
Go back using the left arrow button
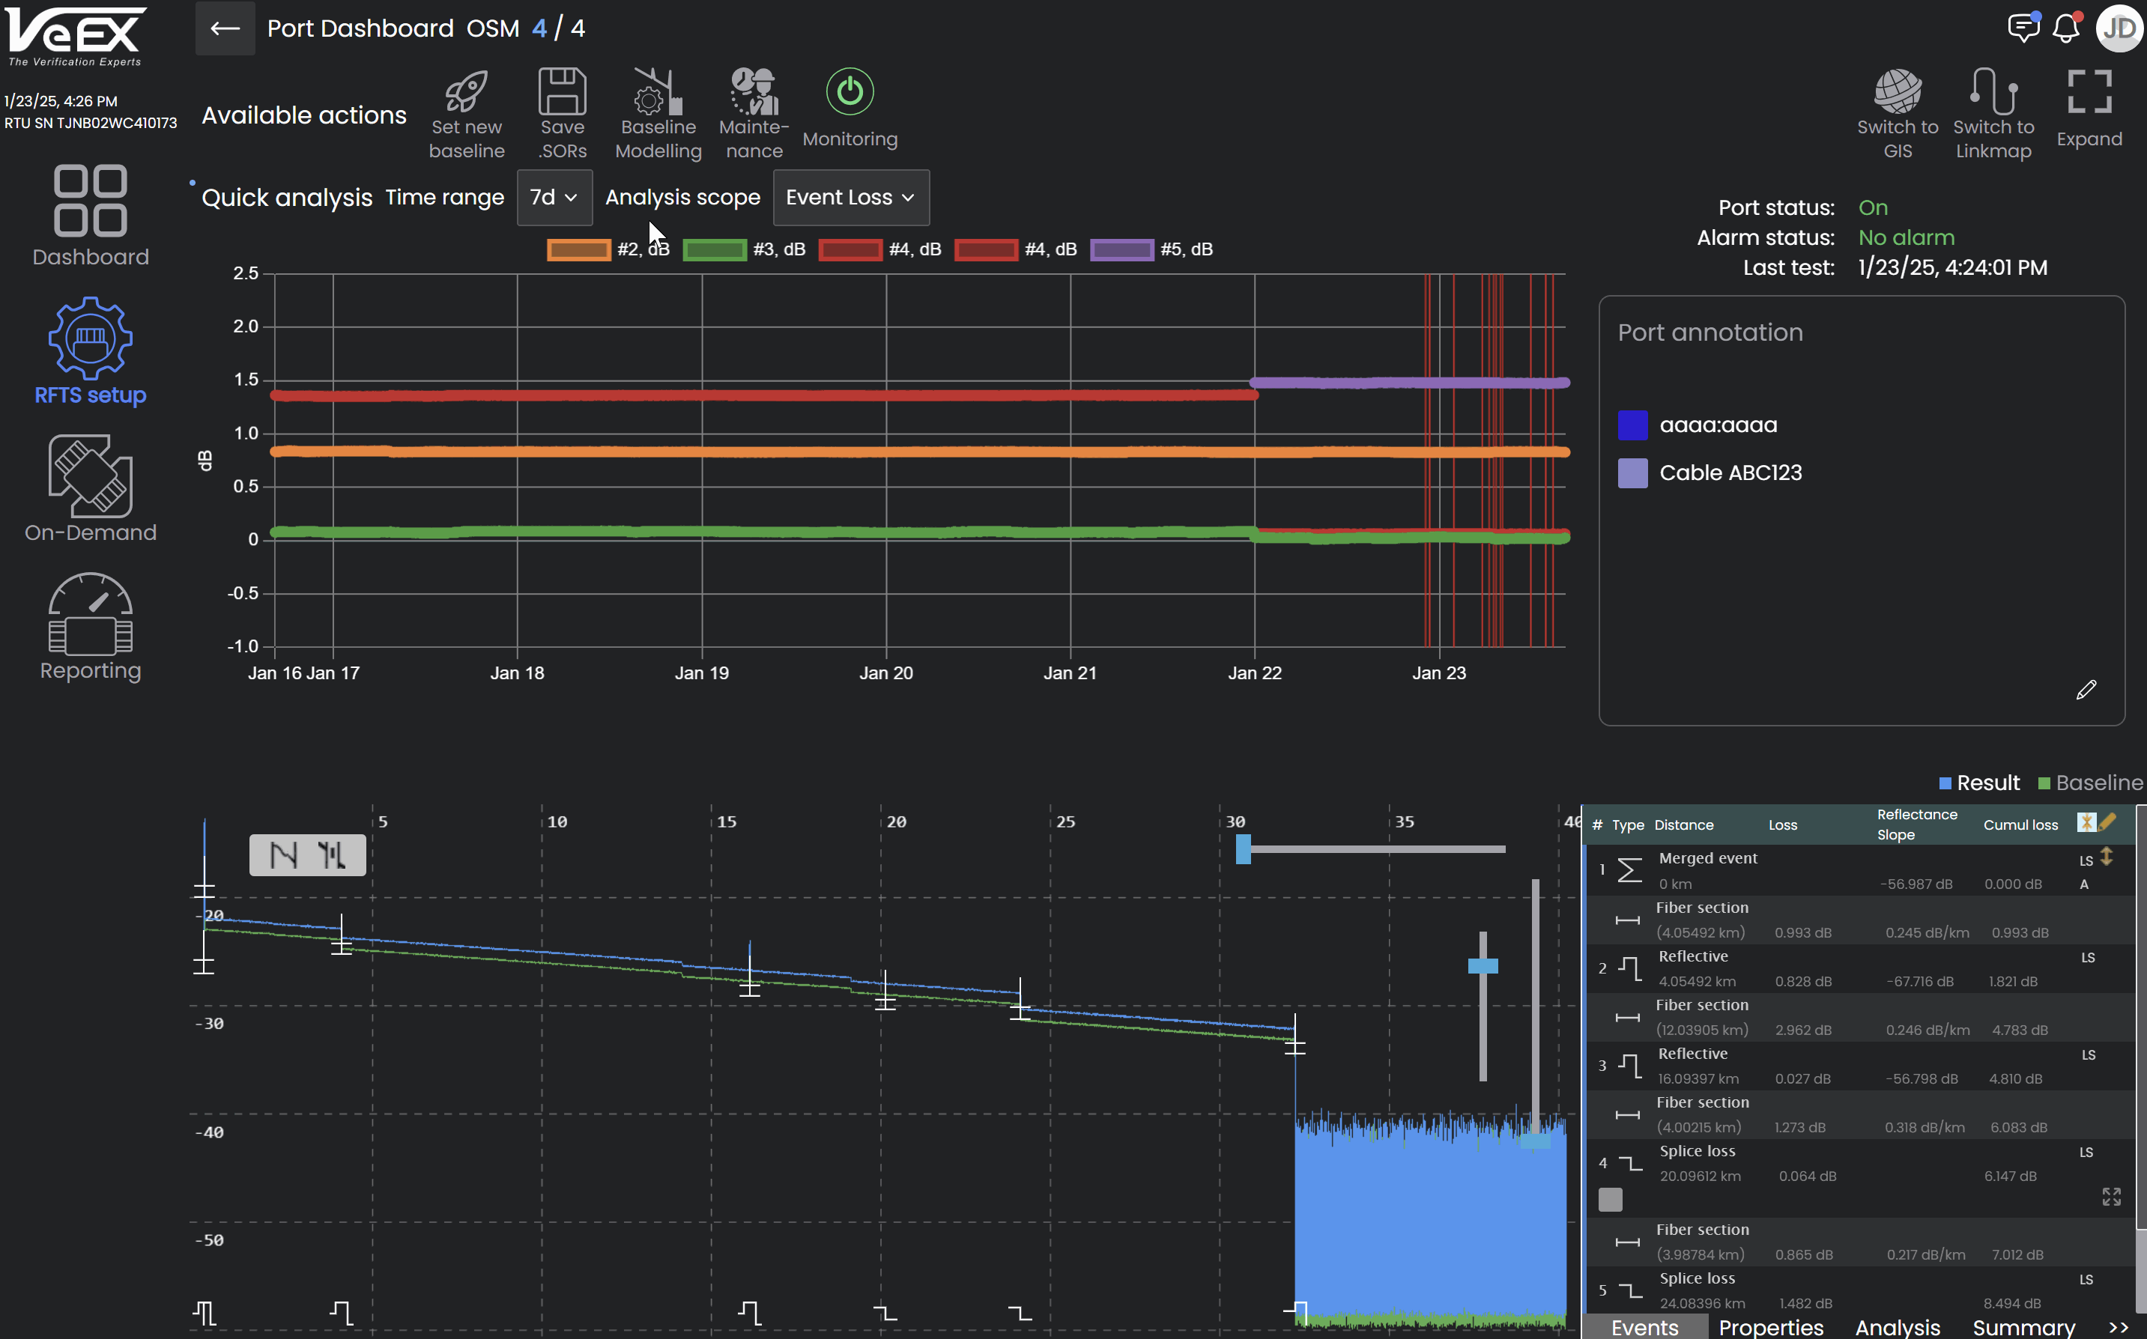(x=225, y=28)
